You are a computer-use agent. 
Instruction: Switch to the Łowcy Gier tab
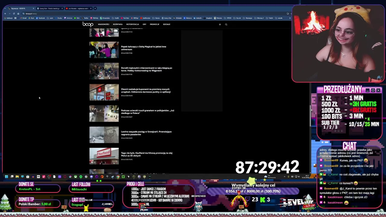pos(50,8)
